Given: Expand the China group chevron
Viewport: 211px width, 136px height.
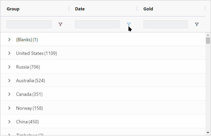Looking at the screenshot, I should point(9,122).
